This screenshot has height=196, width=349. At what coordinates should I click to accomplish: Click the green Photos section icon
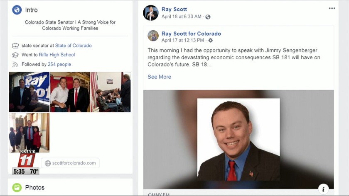(x=17, y=188)
